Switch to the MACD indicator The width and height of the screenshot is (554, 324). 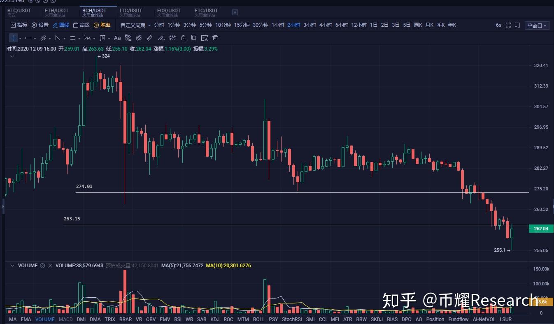(65, 319)
